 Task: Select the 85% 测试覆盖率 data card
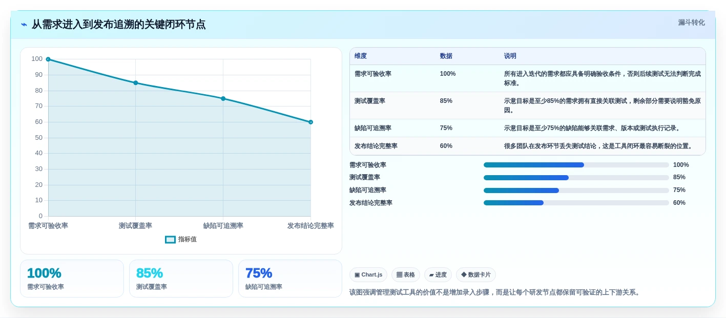(x=181, y=279)
